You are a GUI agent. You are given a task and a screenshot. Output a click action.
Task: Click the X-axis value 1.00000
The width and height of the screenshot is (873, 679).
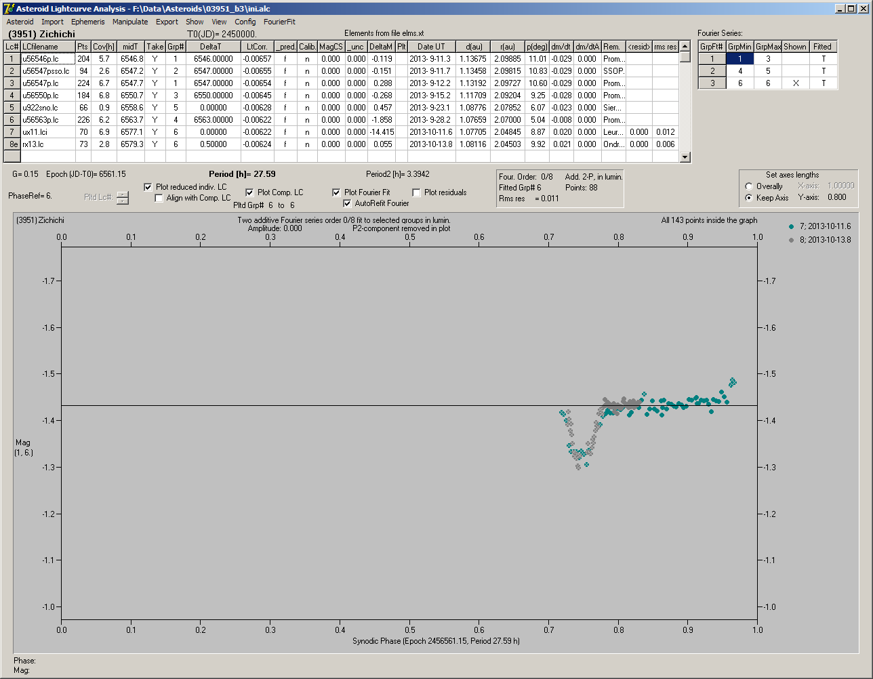840,186
